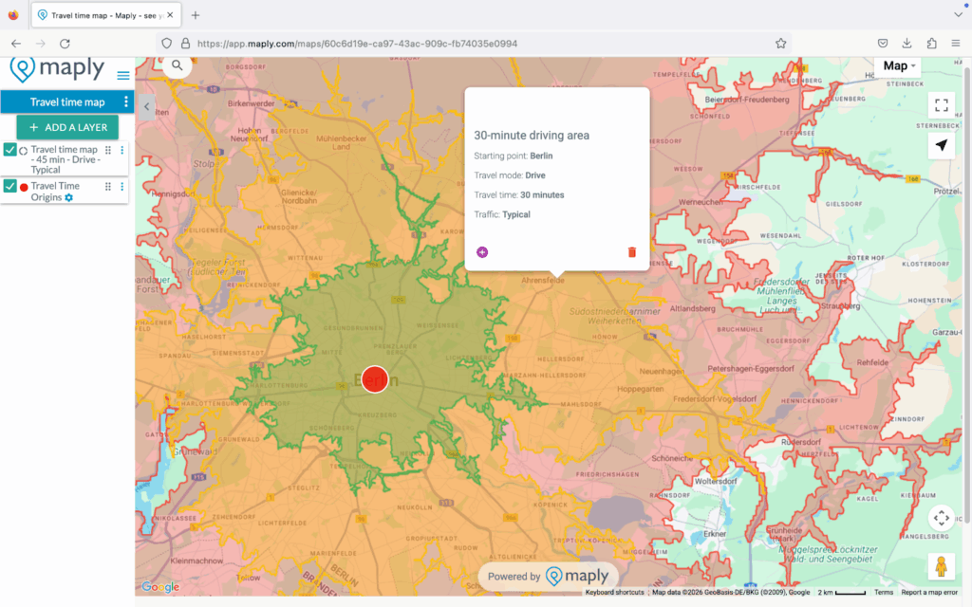Collapse the left sidebar with arrow
Image resolution: width=972 pixels, height=607 pixels.
click(x=146, y=107)
